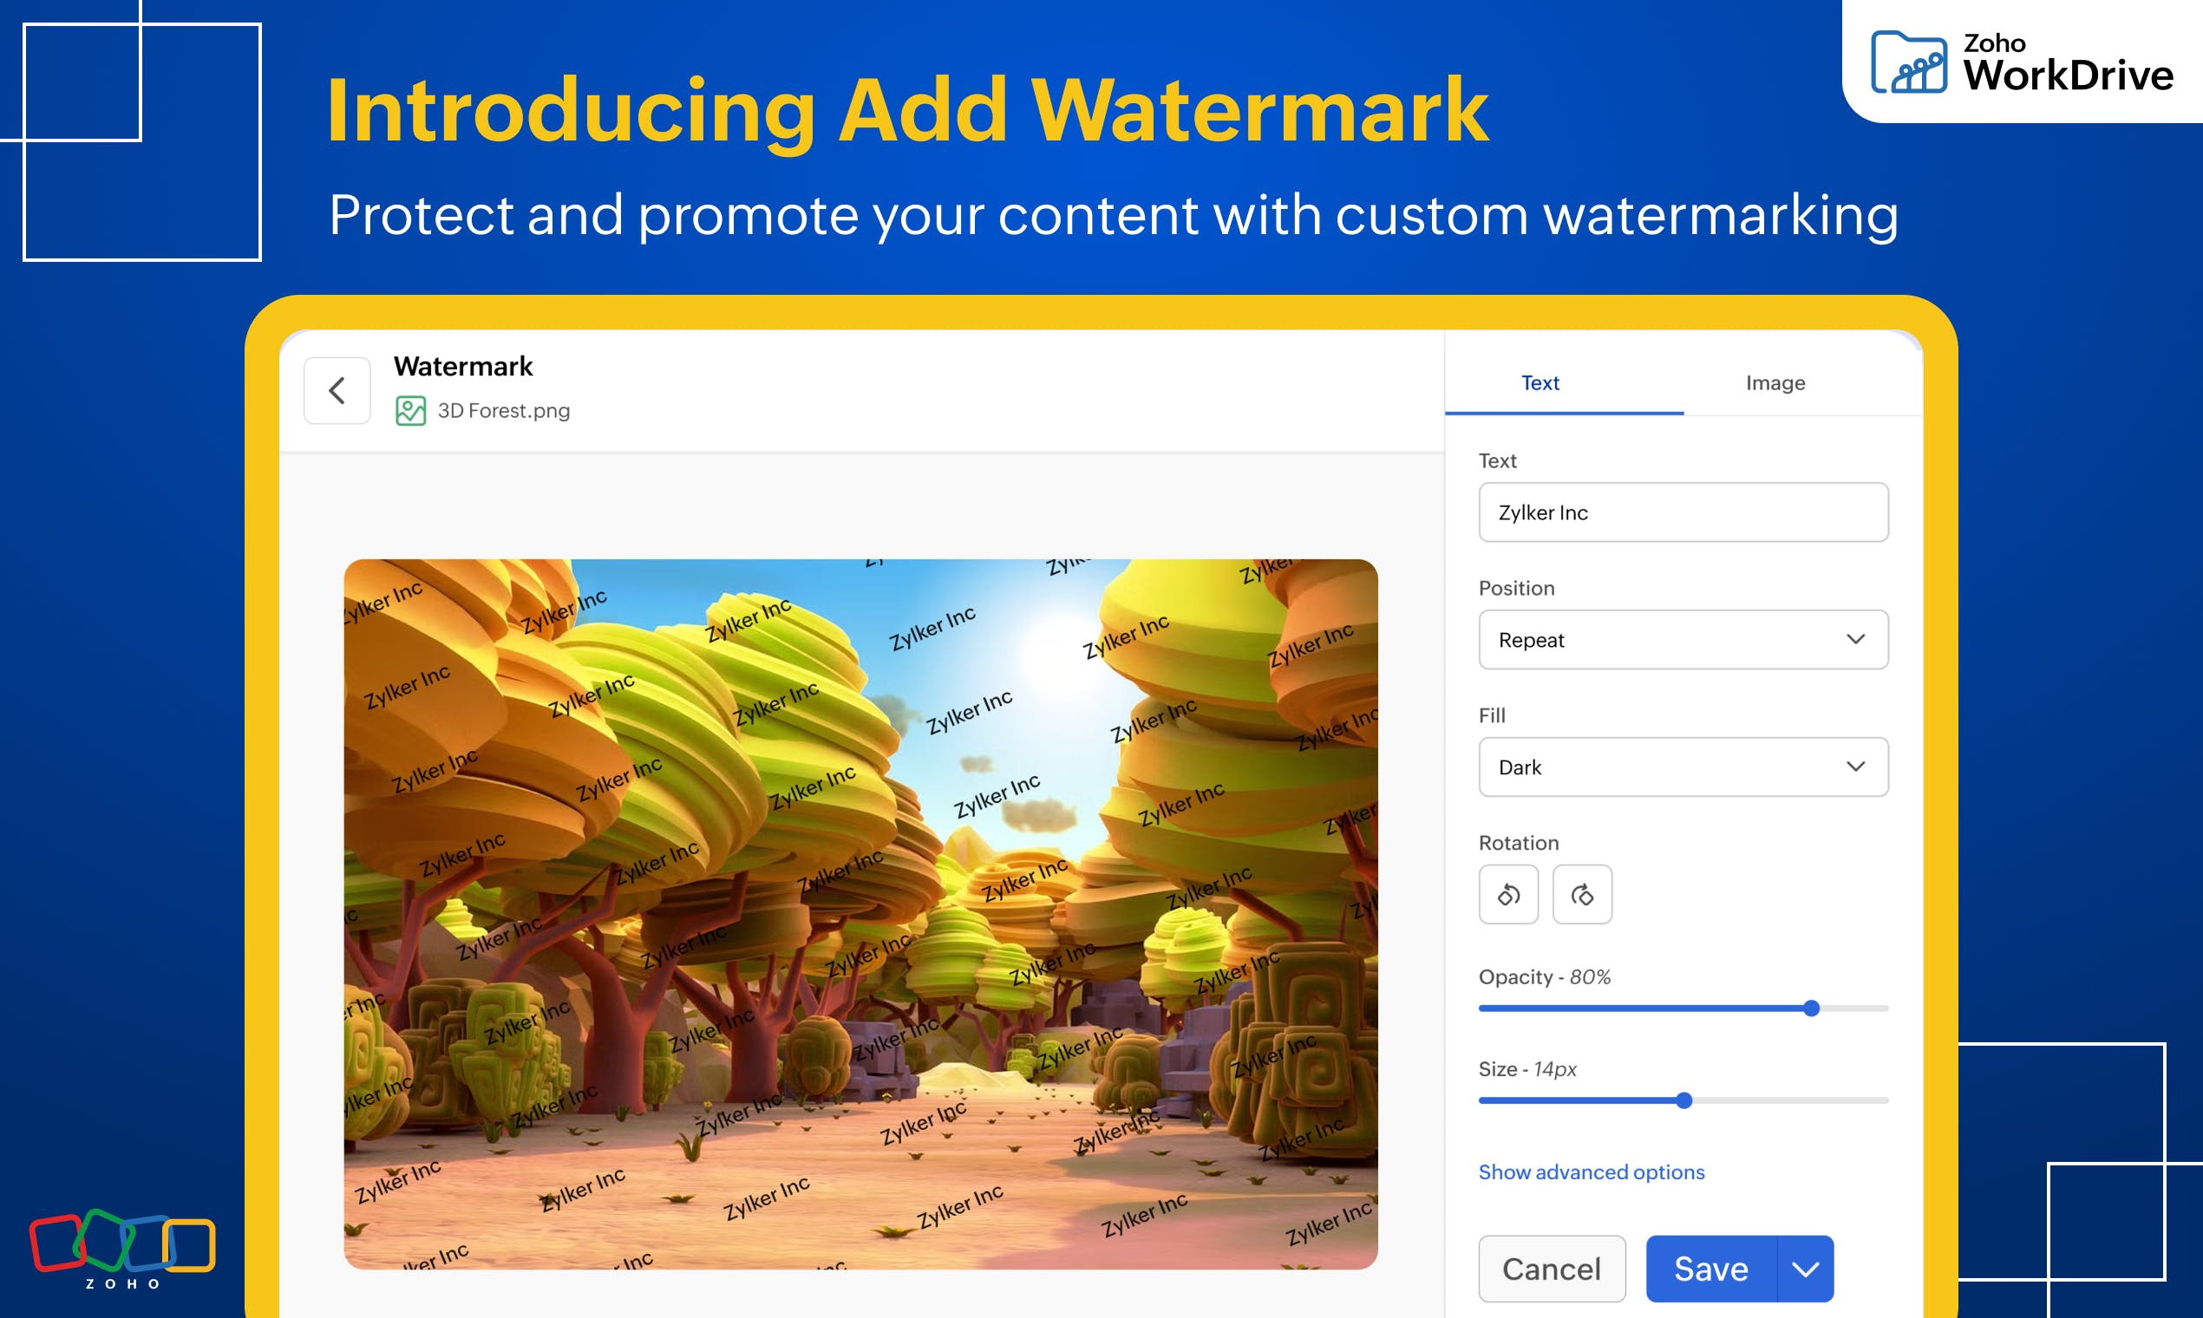2203x1318 pixels.
Task: Open the Save button dropdown arrow
Action: click(1804, 1269)
